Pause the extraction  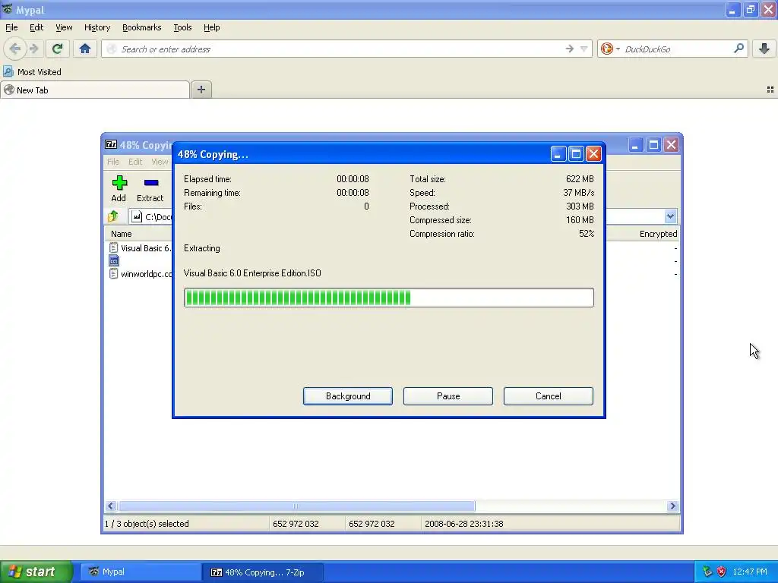tap(448, 396)
